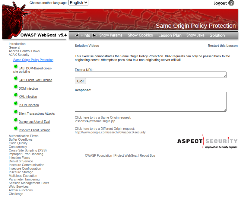Click the help question mark icon
Screen dimensions: 241x201
pos(231,3)
